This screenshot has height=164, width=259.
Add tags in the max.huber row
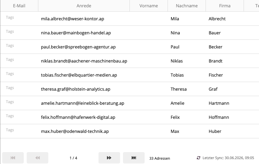point(10,130)
